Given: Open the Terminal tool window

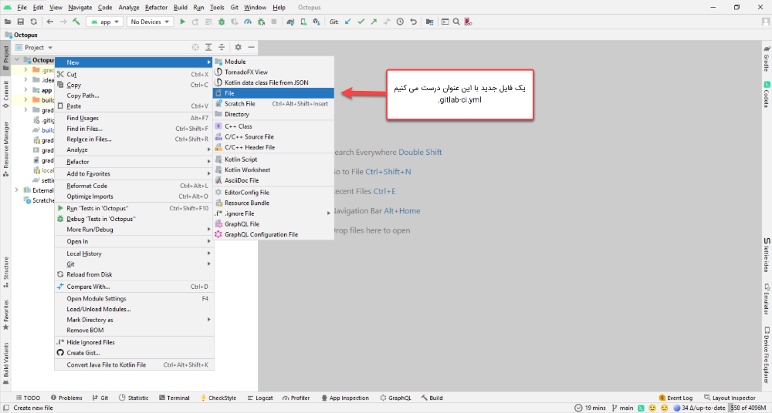Looking at the screenshot, I should click(x=174, y=398).
